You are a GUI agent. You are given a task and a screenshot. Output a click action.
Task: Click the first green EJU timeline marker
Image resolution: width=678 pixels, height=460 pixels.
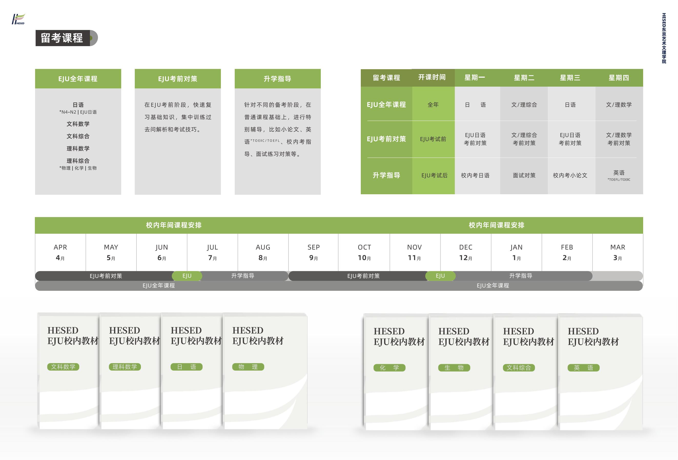tap(187, 276)
